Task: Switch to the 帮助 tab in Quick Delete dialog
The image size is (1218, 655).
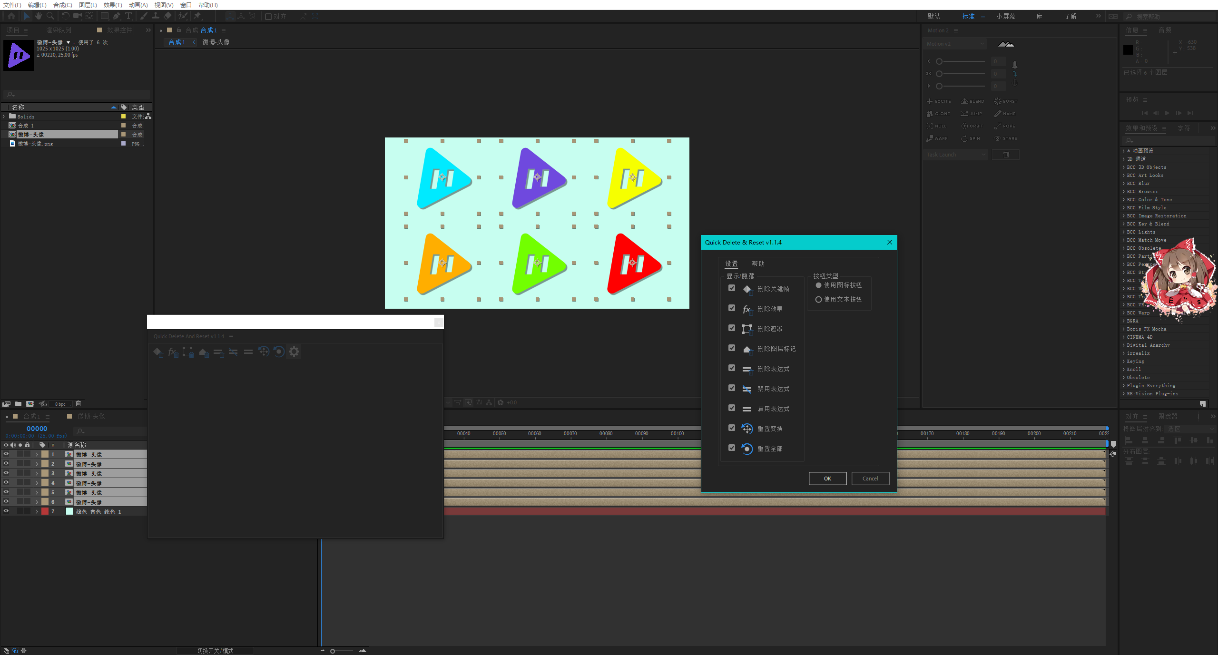Action: pyautogui.click(x=758, y=264)
